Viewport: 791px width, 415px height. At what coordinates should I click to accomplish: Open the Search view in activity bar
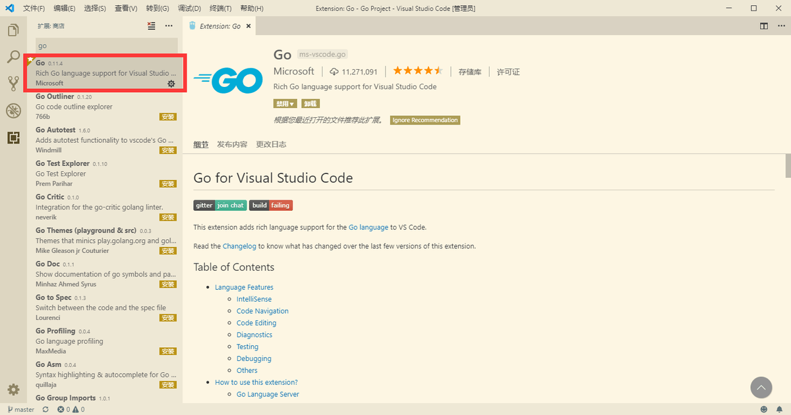(13, 57)
